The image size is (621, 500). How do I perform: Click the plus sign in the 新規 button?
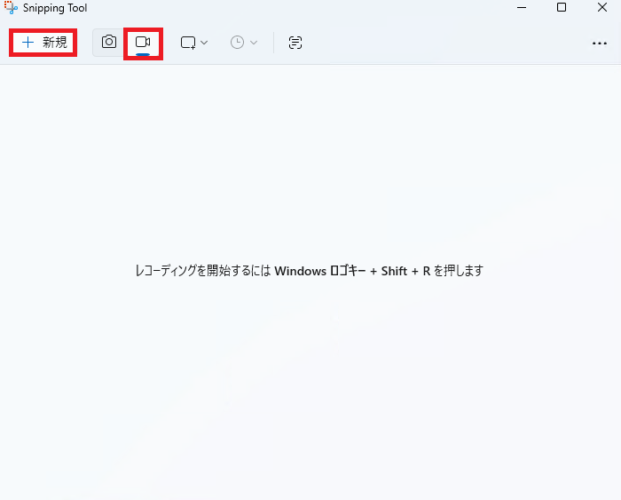[x=28, y=43]
